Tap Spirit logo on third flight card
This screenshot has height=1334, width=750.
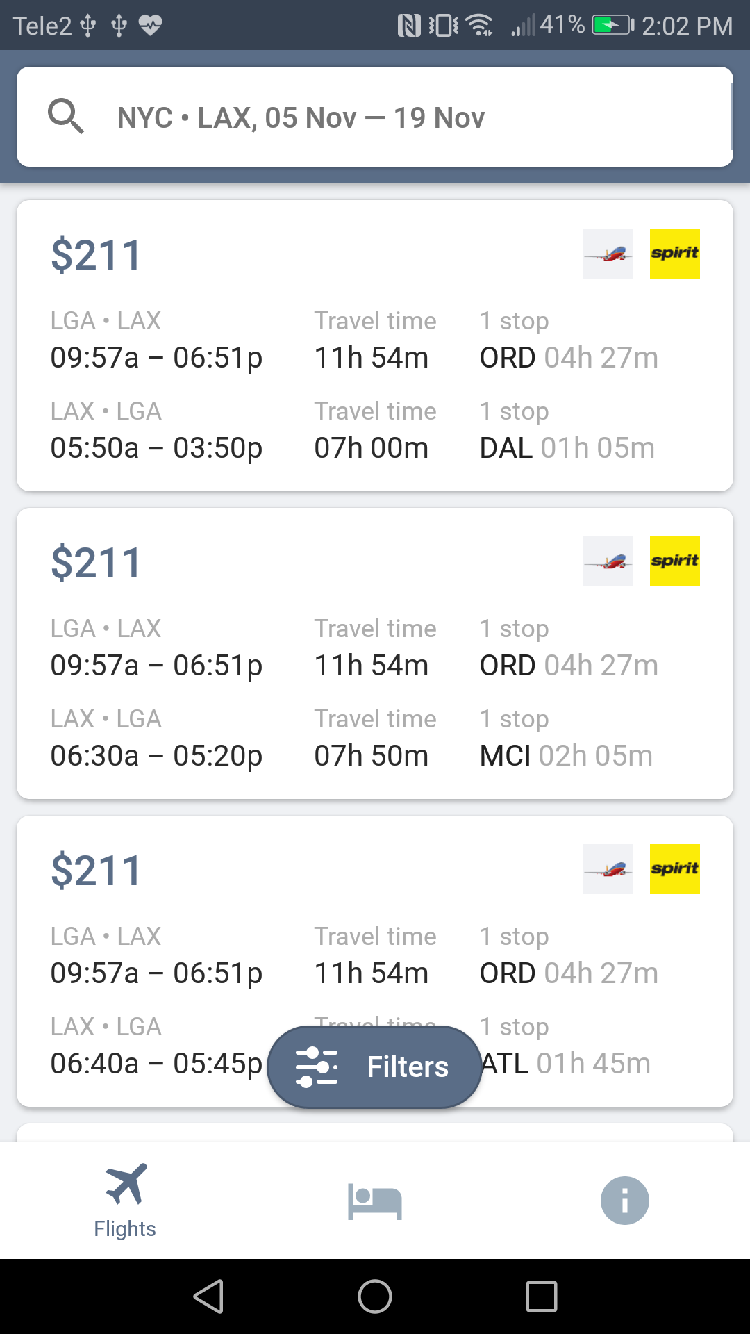[674, 869]
